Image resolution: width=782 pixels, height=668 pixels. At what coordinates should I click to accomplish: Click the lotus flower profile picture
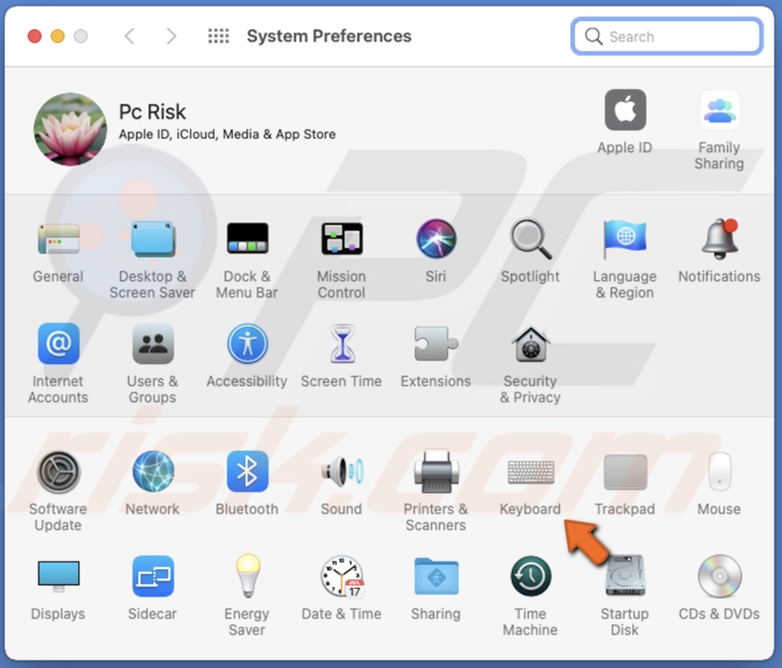coord(70,130)
